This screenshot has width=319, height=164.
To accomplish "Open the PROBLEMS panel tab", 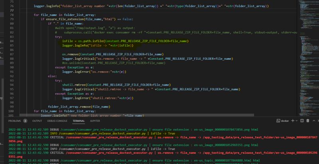I will (x=14, y=121).
